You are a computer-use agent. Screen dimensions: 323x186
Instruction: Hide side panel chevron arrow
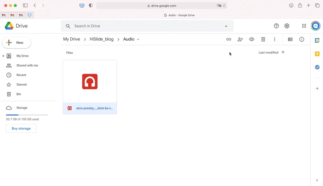pos(317,180)
